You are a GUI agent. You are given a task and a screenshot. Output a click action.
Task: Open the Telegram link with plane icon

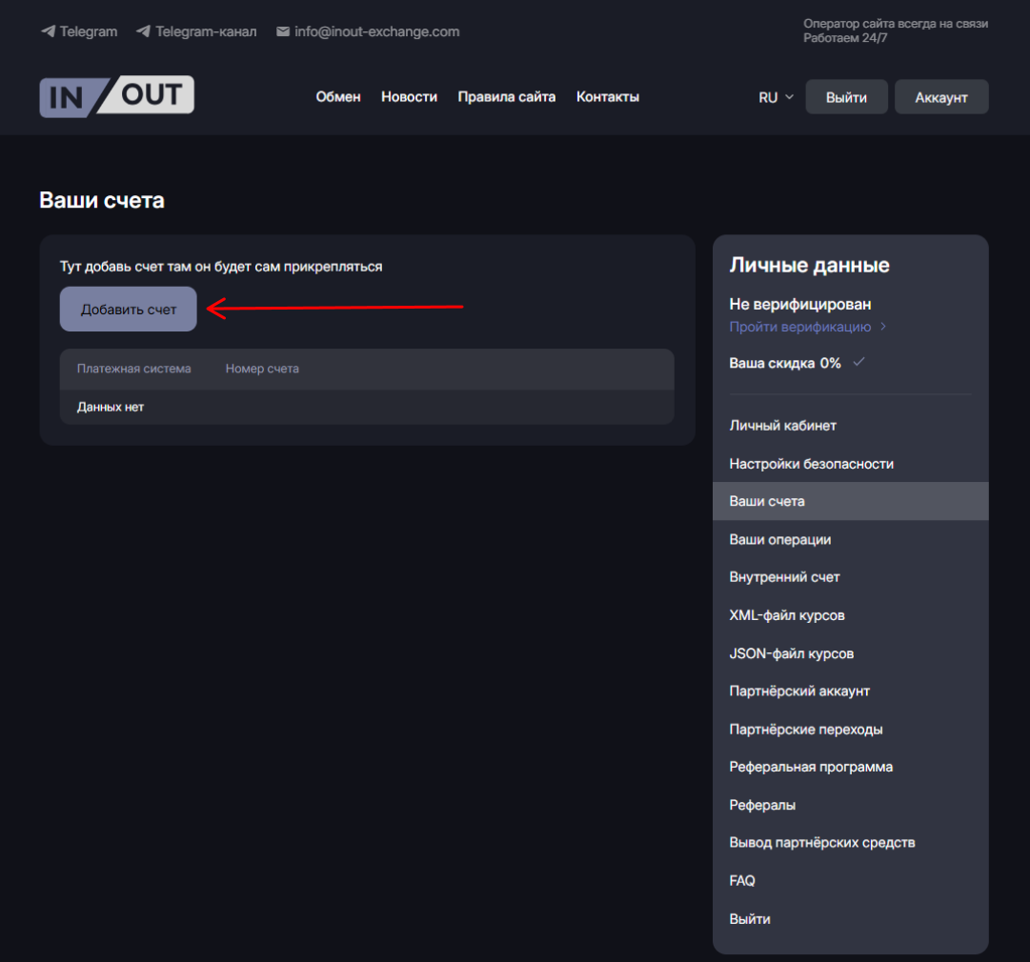tap(79, 31)
